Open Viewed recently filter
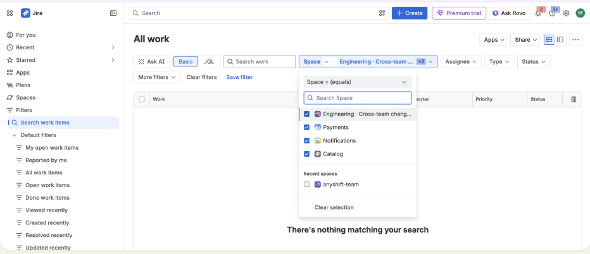This screenshot has width=590, height=254. click(x=47, y=210)
